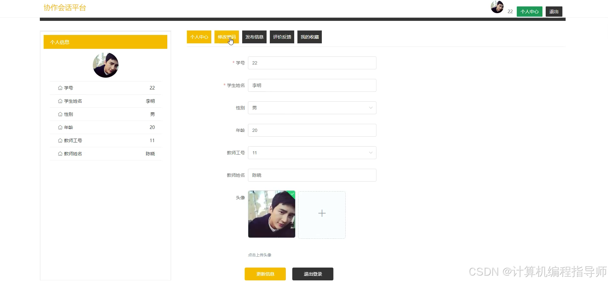Click username 22 next to header avatar

point(510,12)
